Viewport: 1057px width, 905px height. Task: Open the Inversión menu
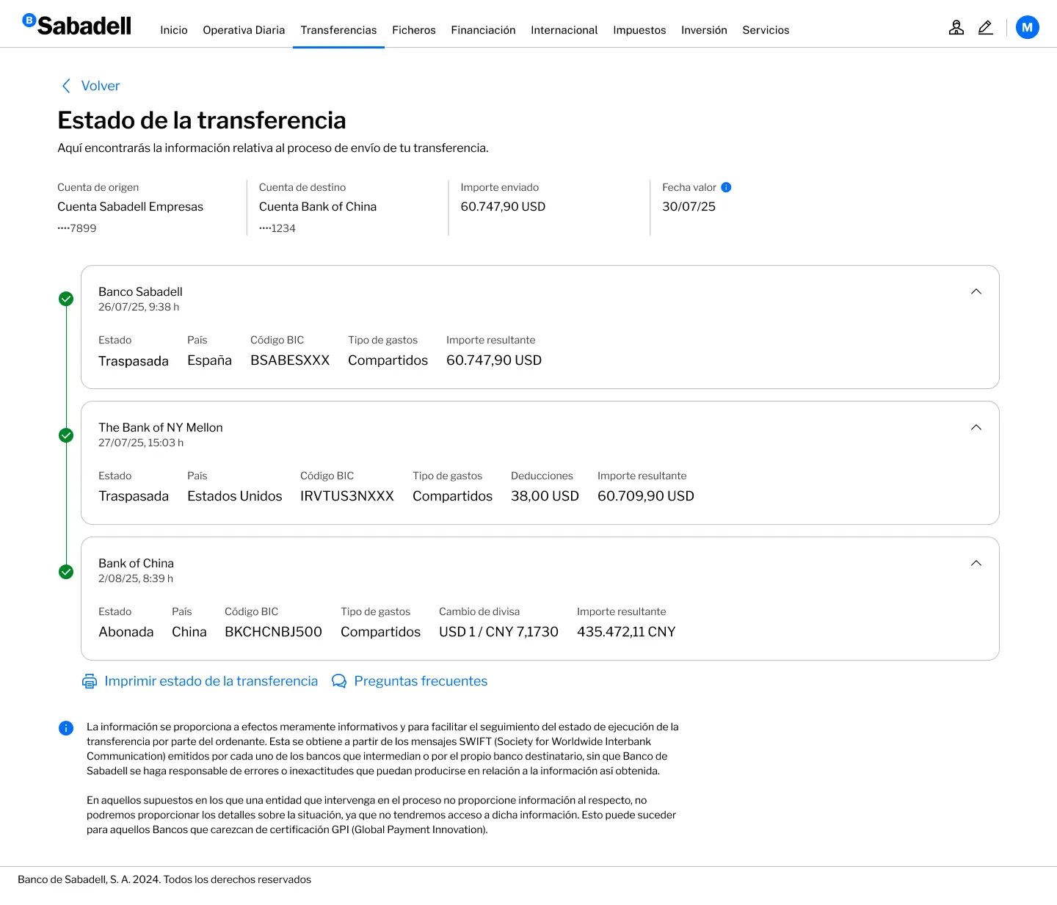704,30
